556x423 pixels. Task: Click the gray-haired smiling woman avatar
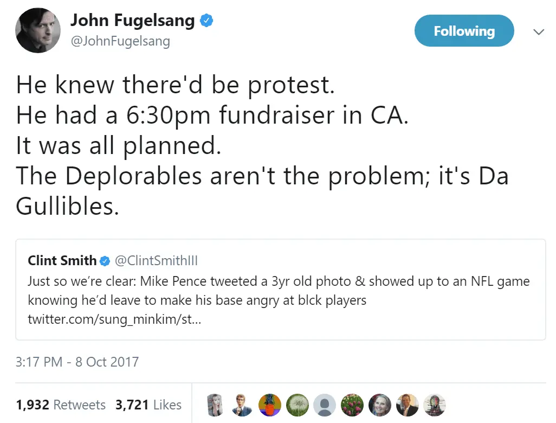point(380,405)
